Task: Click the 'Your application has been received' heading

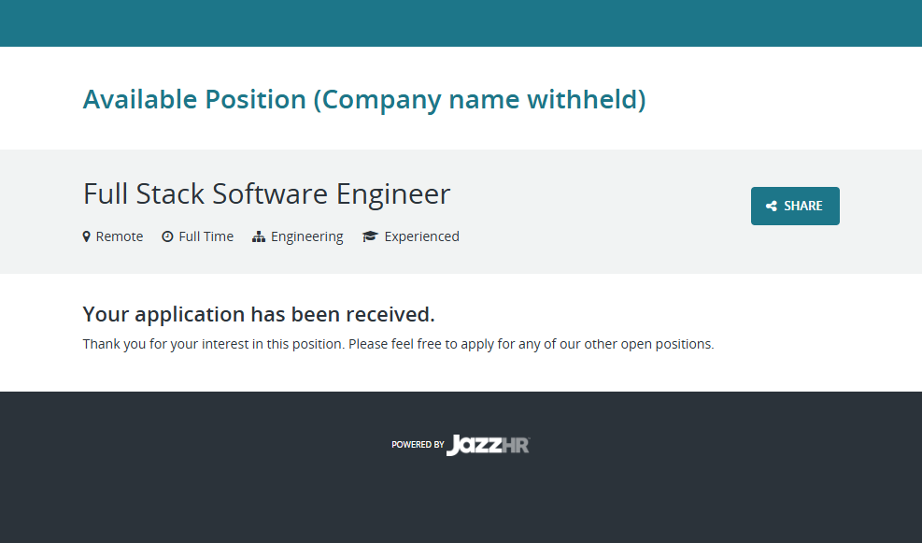Action: point(259,314)
